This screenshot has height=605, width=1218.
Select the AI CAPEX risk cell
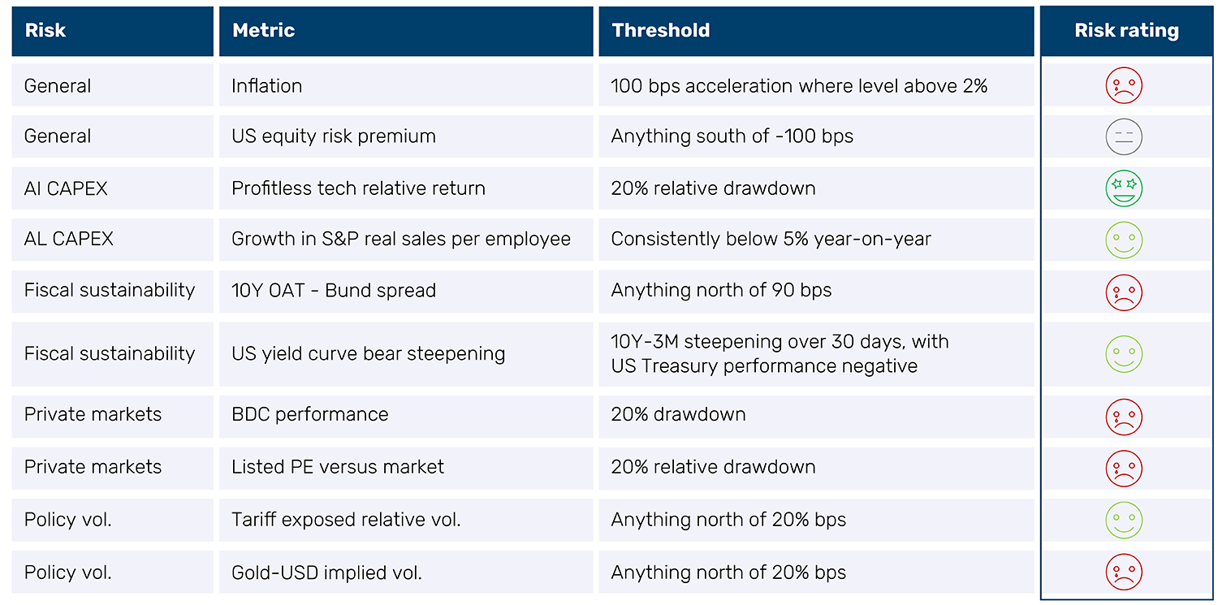click(x=66, y=188)
